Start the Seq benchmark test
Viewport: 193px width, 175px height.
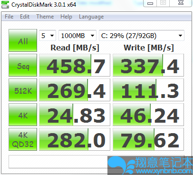[23, 65]
